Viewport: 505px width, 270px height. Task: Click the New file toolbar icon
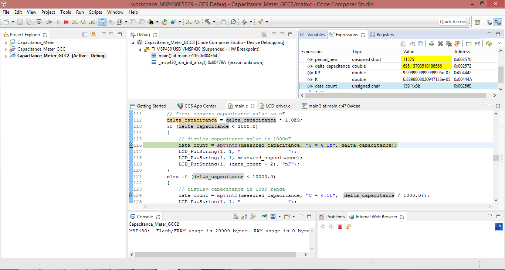(6, 22)
